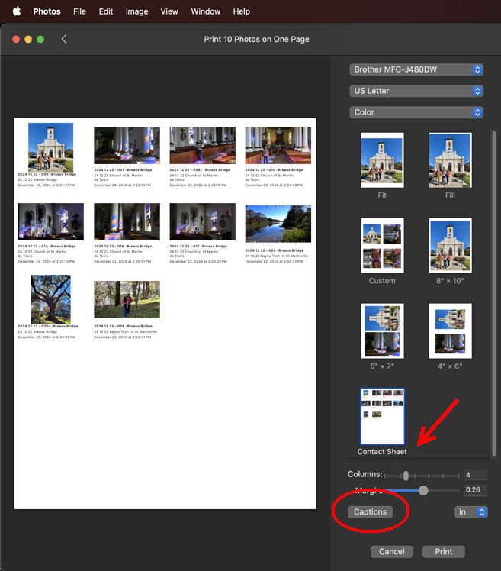The width and height of the screenshot is (501, 571).
Task: Click photo 008L in the print preview
Action: [202, 145]
